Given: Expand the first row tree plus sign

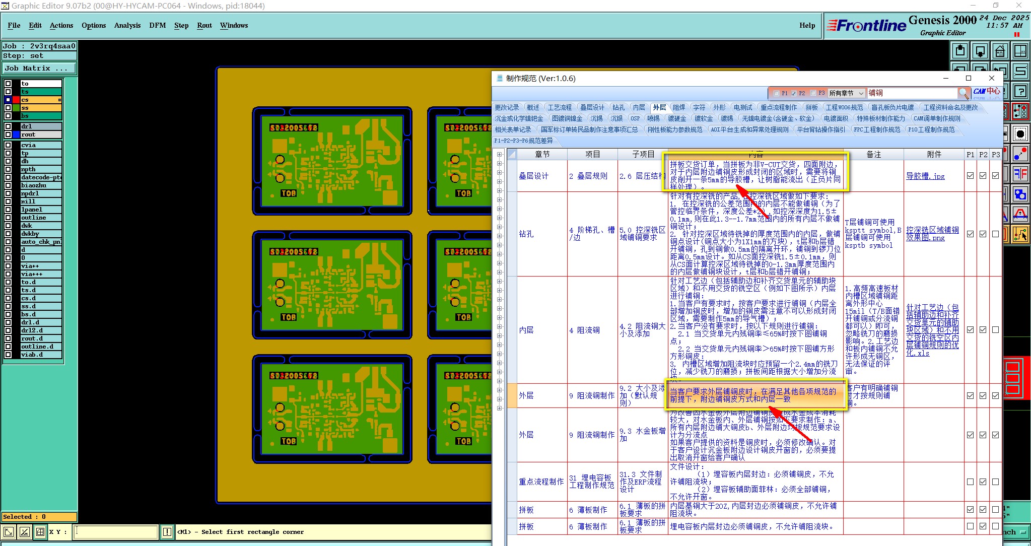Looking at the screenshot, I should pos(499,155).
